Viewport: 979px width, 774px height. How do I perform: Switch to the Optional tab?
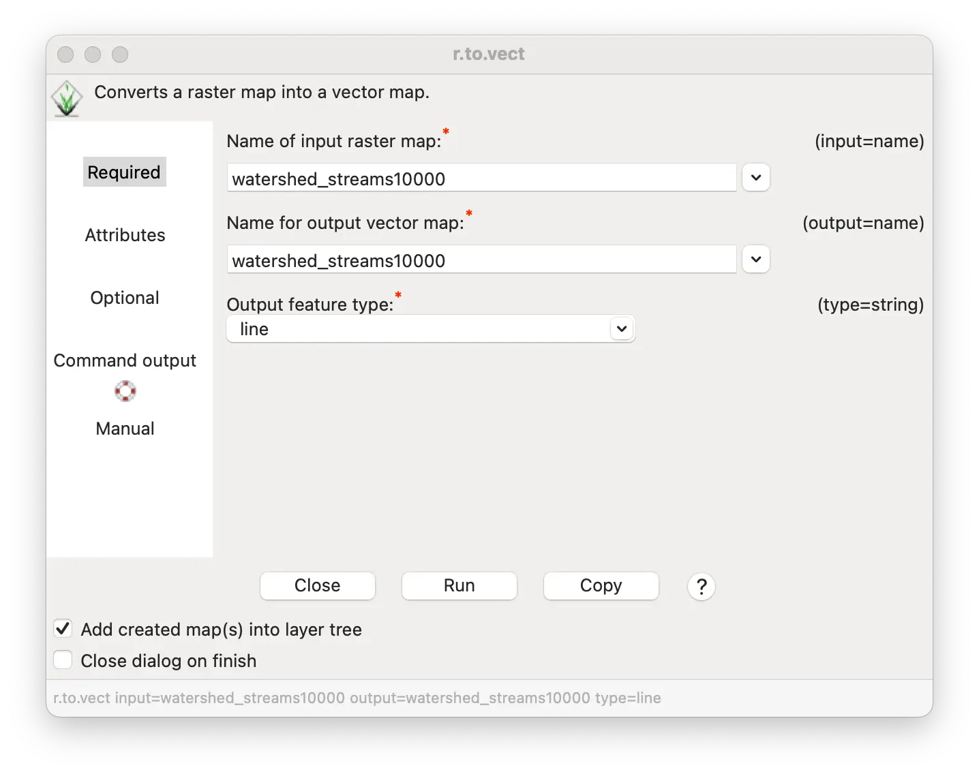click(x=125, y=298)
